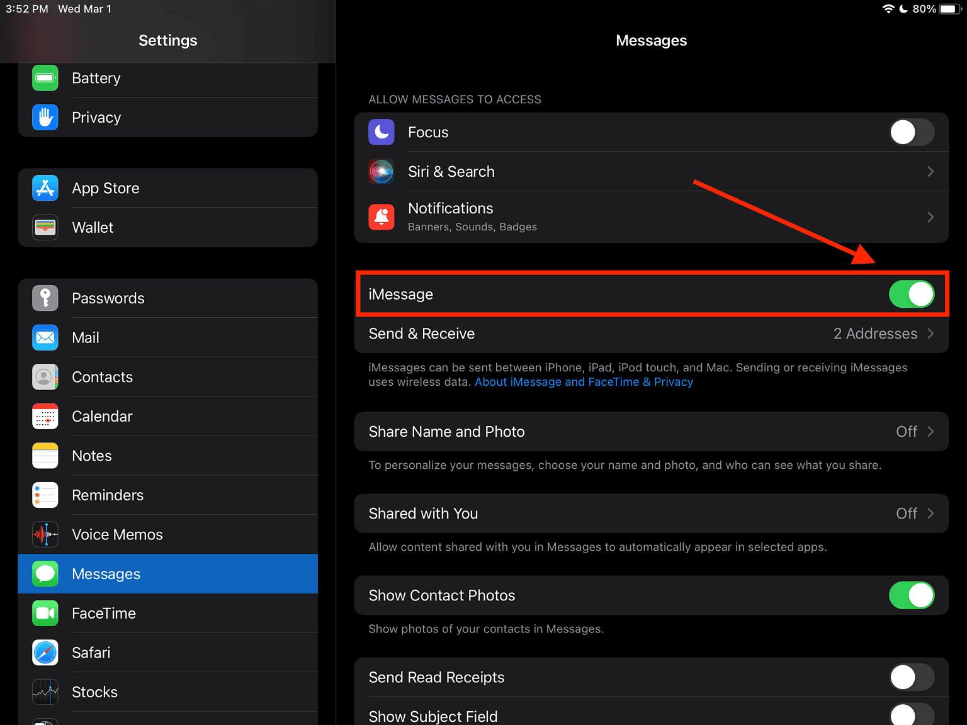Screen dimensions: 967x725
Task: Select the Passwords key icon
Action: click(45, 298)
